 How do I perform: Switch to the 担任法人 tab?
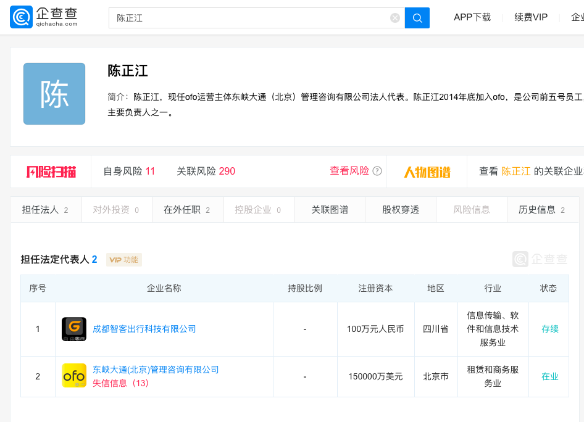[x=45, y=210]
